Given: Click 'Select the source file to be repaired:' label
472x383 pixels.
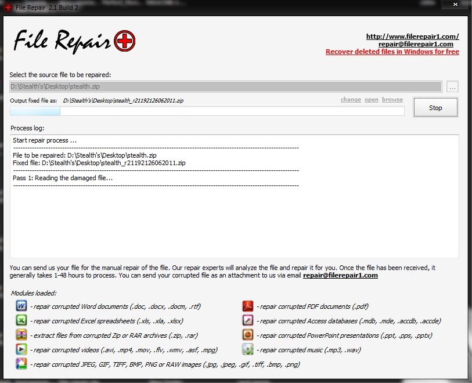Looking at the screenshot, I should pyautogui.click(x=60, y=75).
